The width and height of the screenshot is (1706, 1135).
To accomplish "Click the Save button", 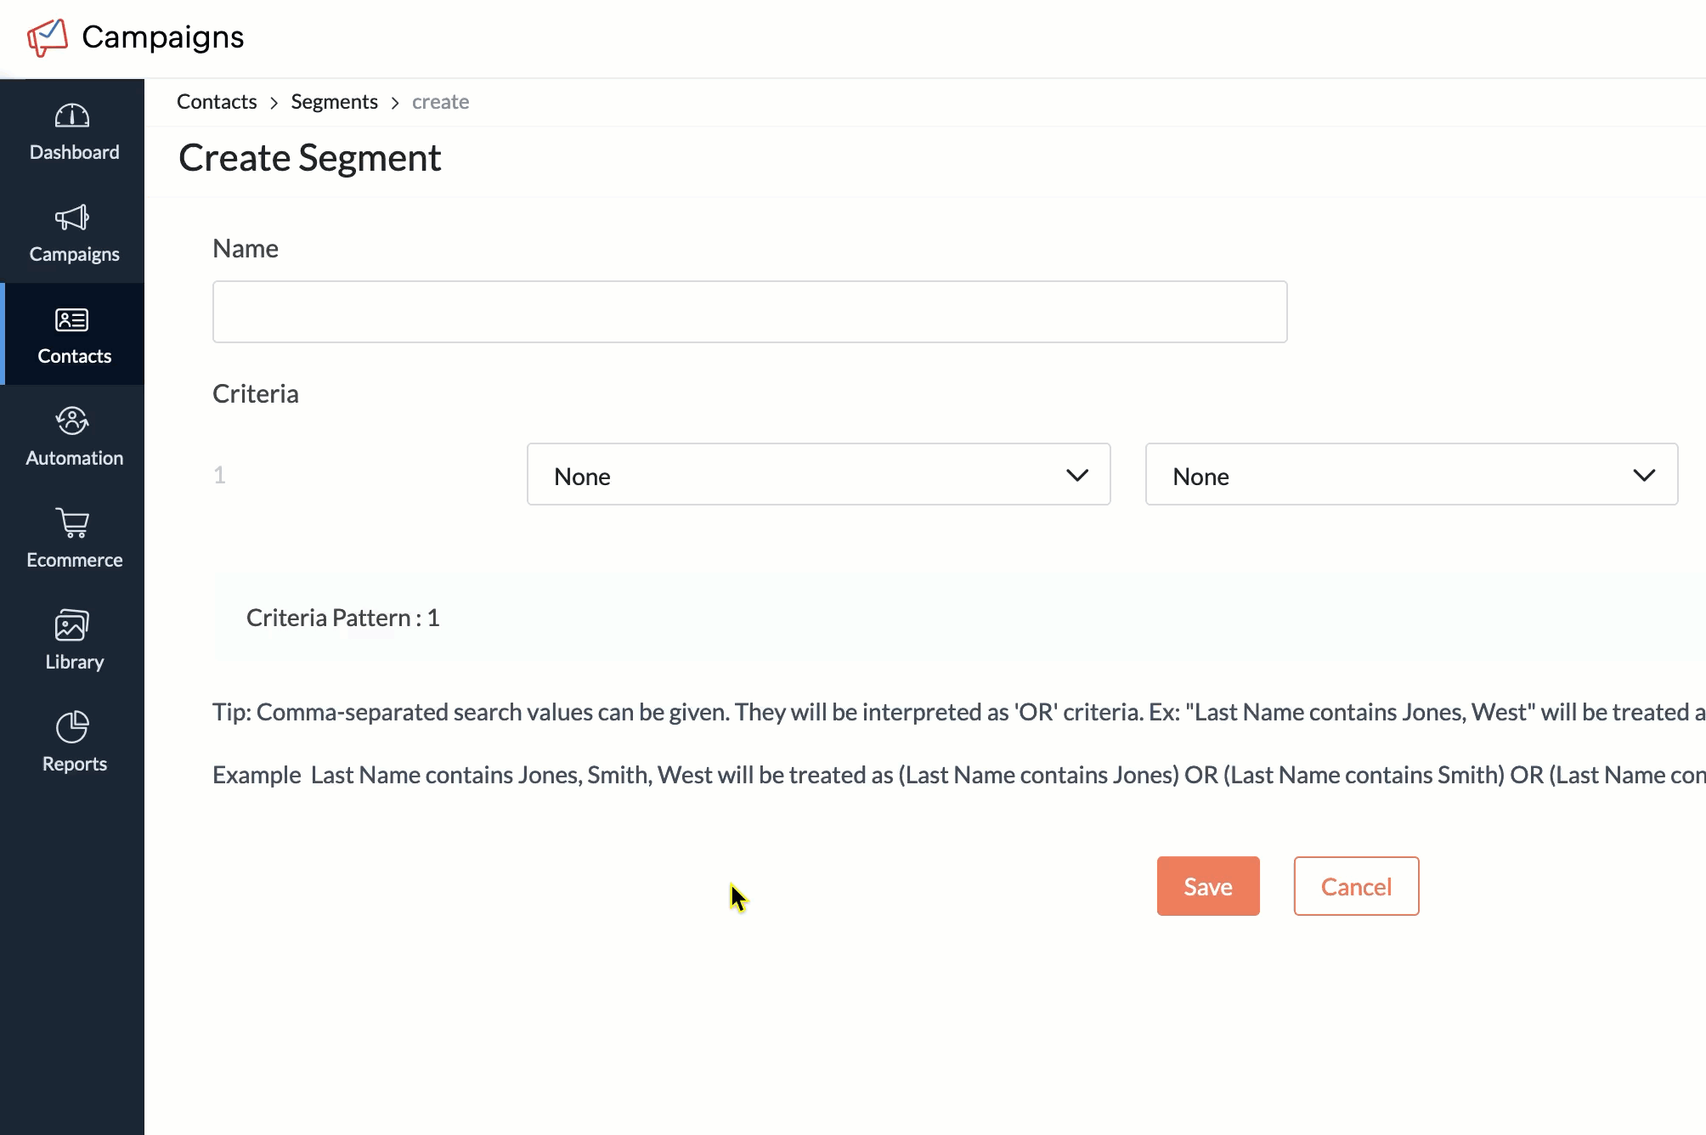I will pos(1207,886).
